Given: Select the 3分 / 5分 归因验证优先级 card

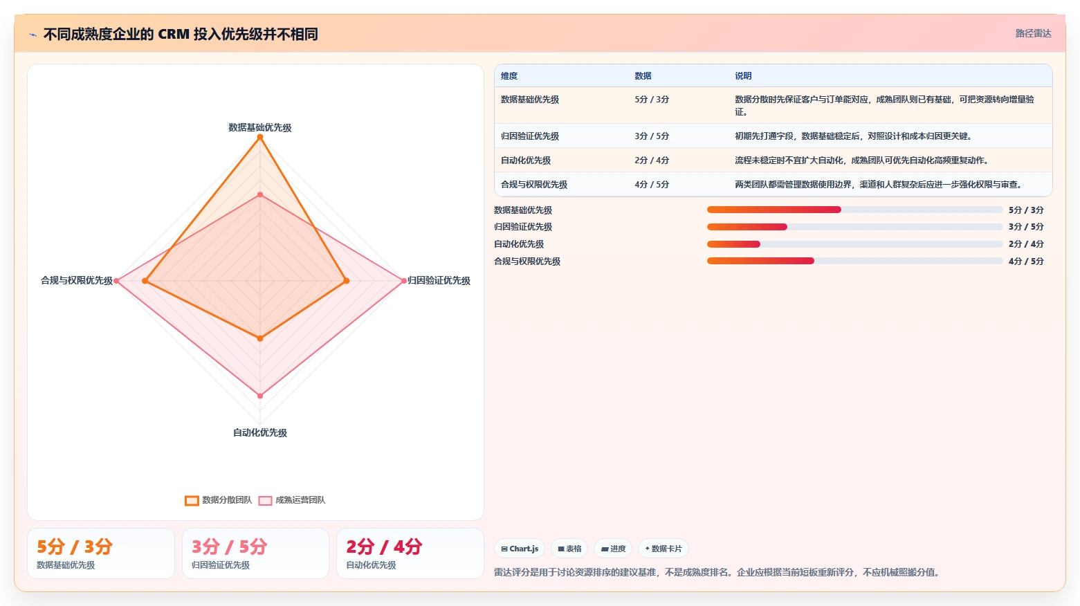Looking at the screenshot, I should click(255, 553).
